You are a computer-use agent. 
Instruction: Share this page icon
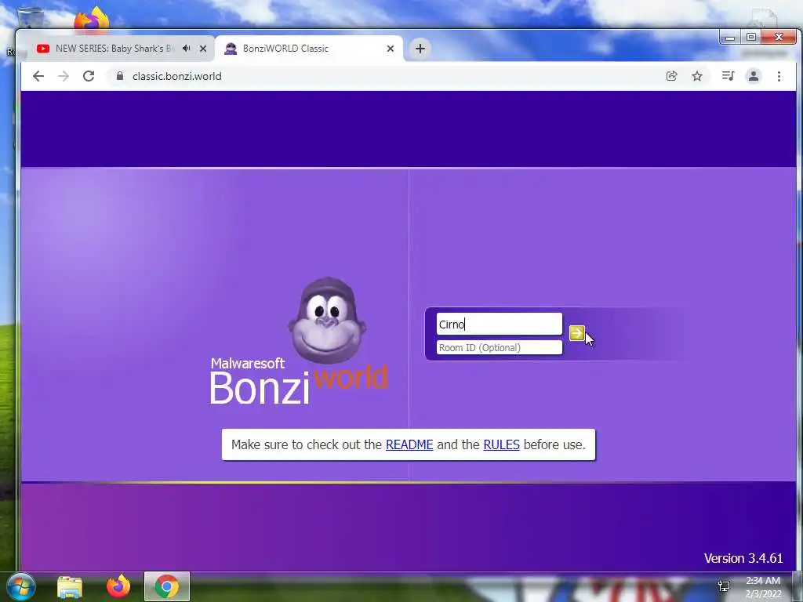click(671, 76)
